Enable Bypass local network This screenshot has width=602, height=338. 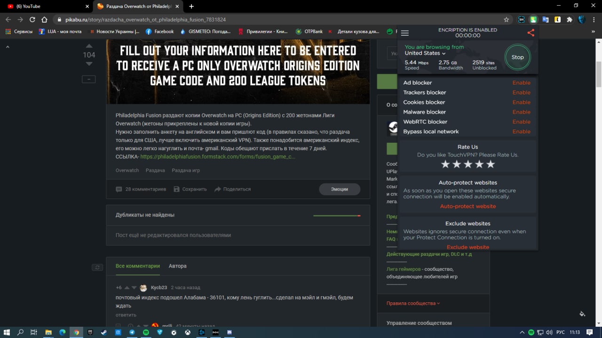(x=521, y=132)
